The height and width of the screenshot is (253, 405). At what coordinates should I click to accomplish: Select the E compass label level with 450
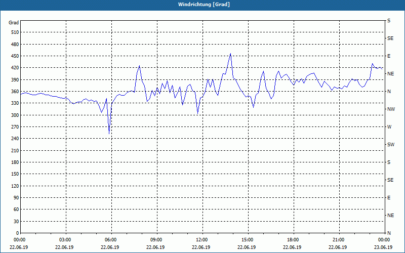pos(389,56)
